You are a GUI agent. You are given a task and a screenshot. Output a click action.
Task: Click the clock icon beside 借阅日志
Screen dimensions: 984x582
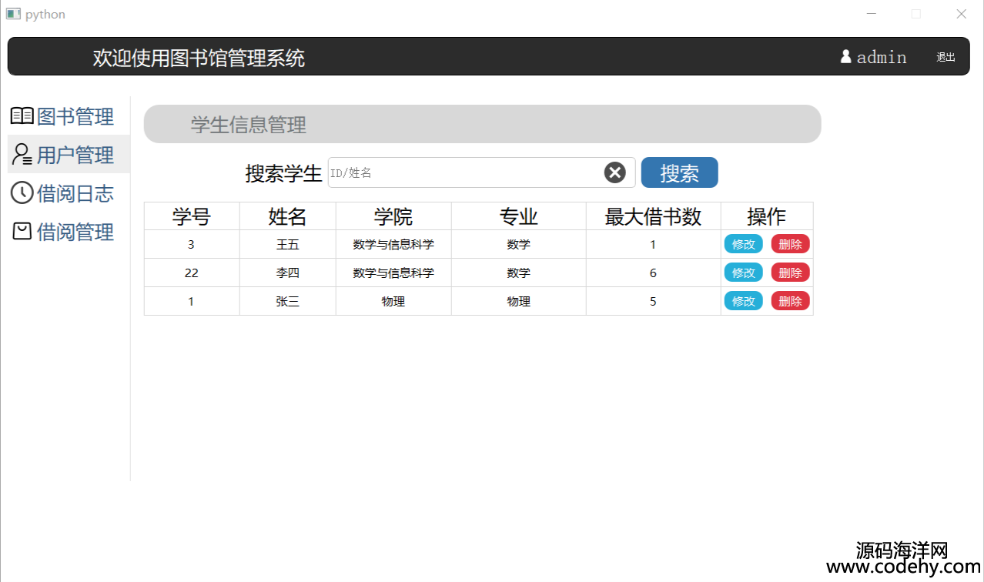click(22, 193)
